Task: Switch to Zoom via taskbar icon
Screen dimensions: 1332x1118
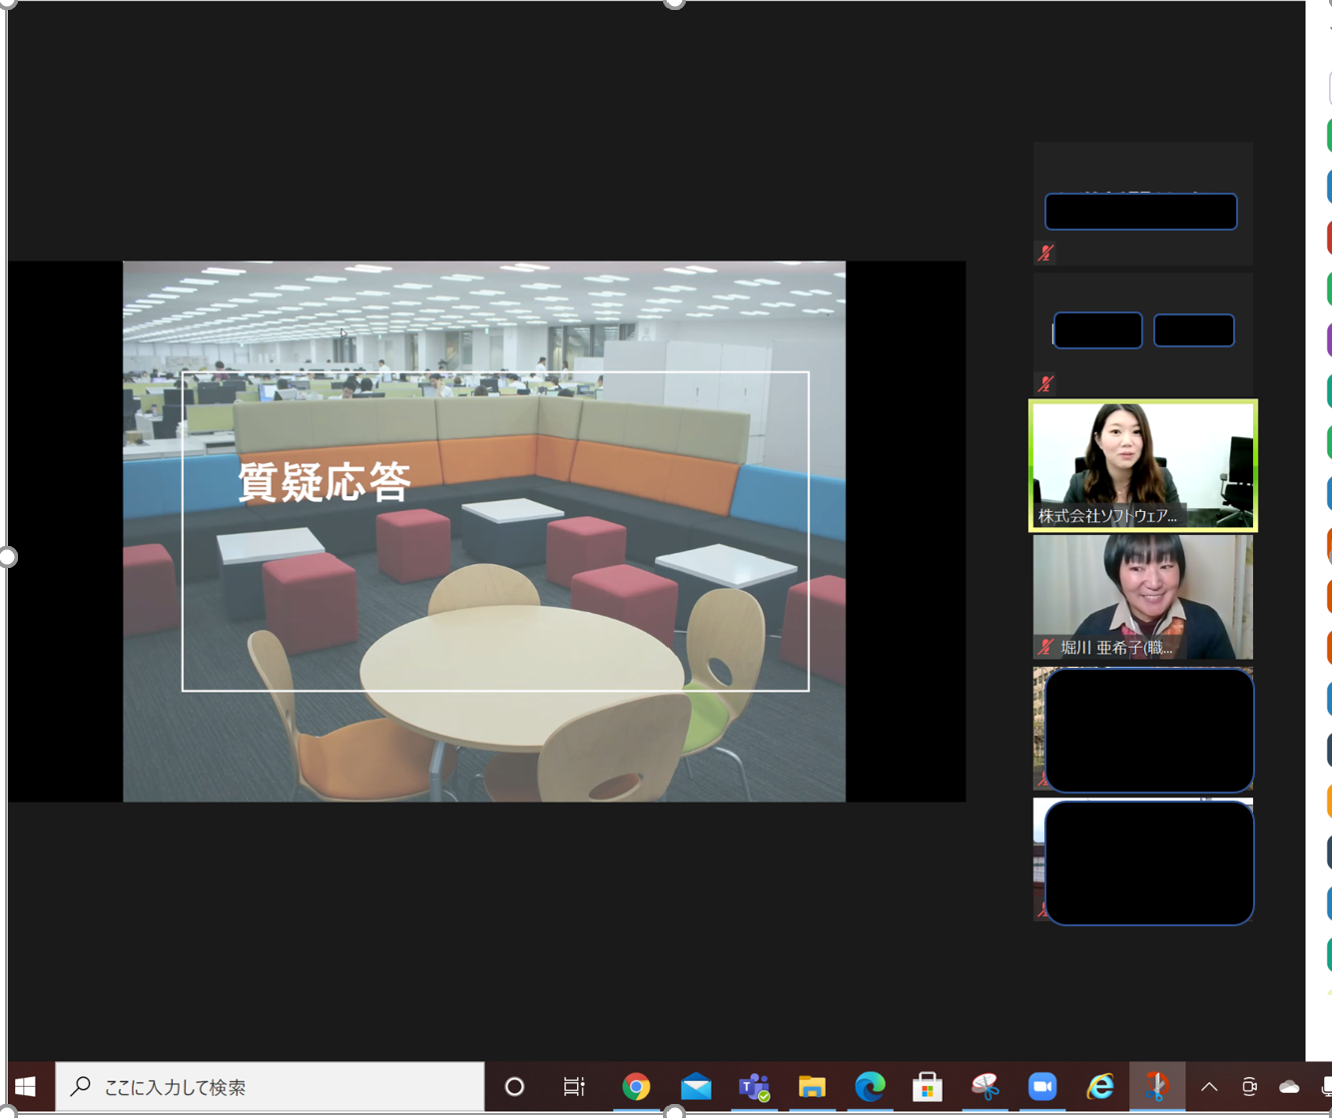Action: point(1042,1086)
